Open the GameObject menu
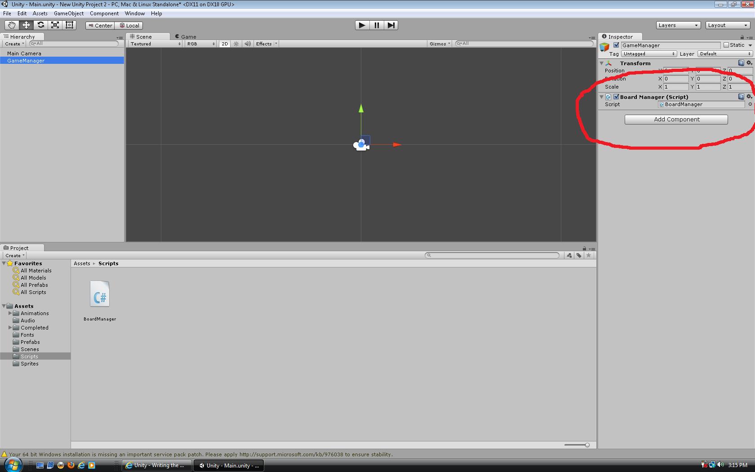Viewport: 755px width, 472px height. coord(68,13)
